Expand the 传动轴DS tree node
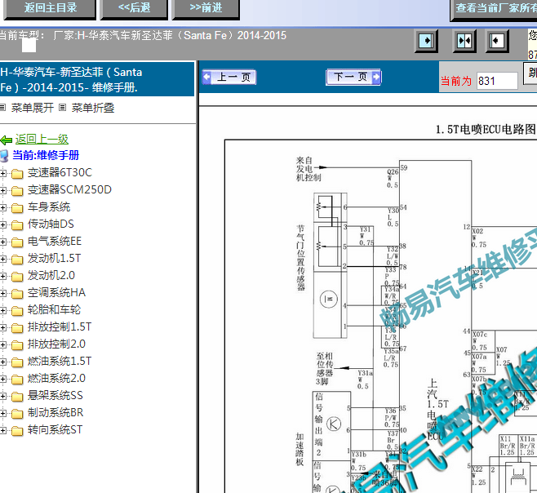This screenshot has height=493, width=537. tap(3, 224)
